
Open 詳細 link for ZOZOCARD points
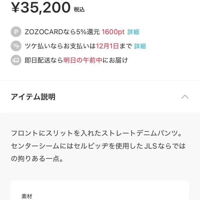133,32
